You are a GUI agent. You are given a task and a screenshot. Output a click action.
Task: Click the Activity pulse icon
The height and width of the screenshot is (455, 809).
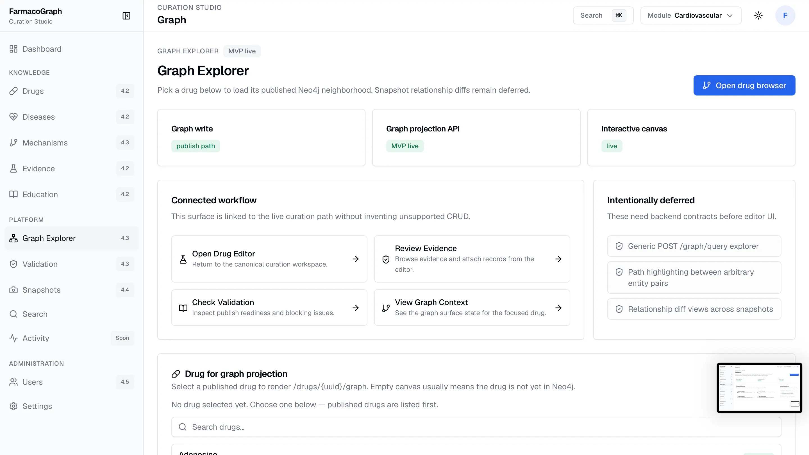pyautogui.click(x=13, y=338)
